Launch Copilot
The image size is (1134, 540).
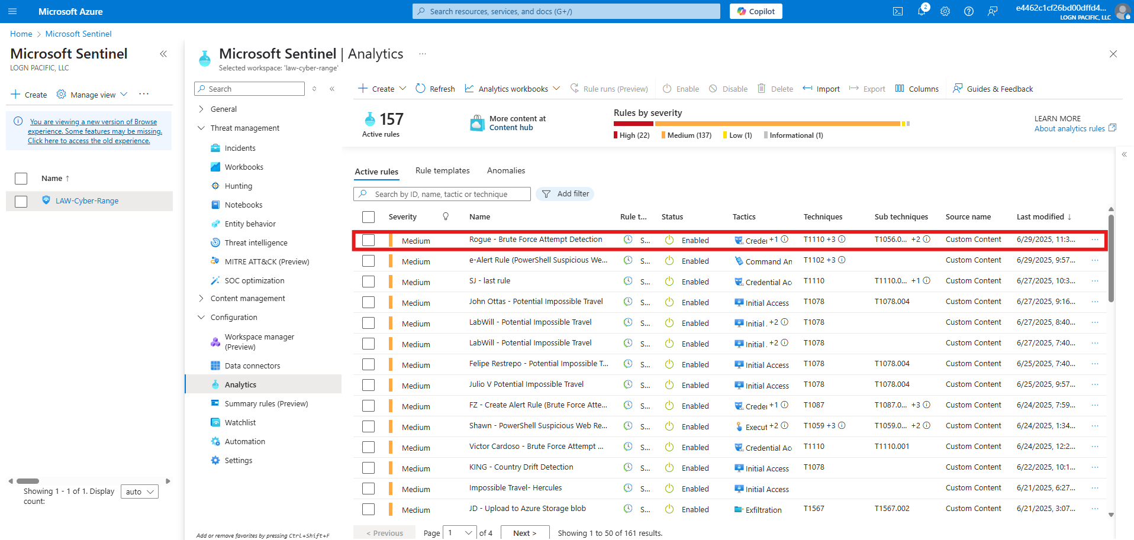[756, 11]
